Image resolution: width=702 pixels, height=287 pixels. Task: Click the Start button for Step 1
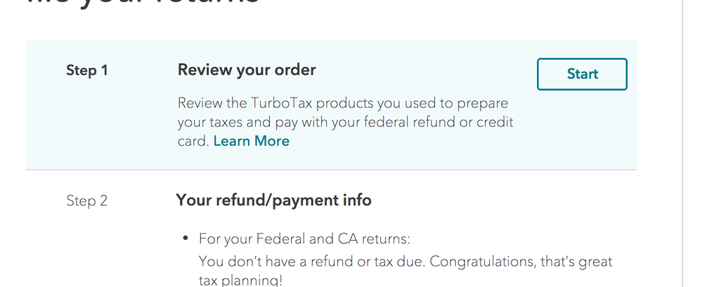pyautogui.click(x=582, y=74)
